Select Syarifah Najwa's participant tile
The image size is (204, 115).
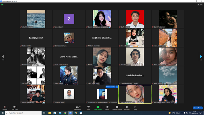tap(69, 94)
